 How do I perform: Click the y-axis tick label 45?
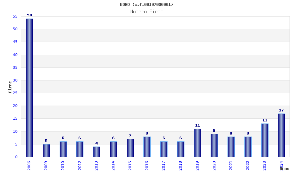click(x=15, y=42)
